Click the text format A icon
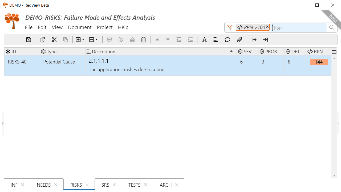The height and width of the screenshot is (192, 341). tap(204, 40)
